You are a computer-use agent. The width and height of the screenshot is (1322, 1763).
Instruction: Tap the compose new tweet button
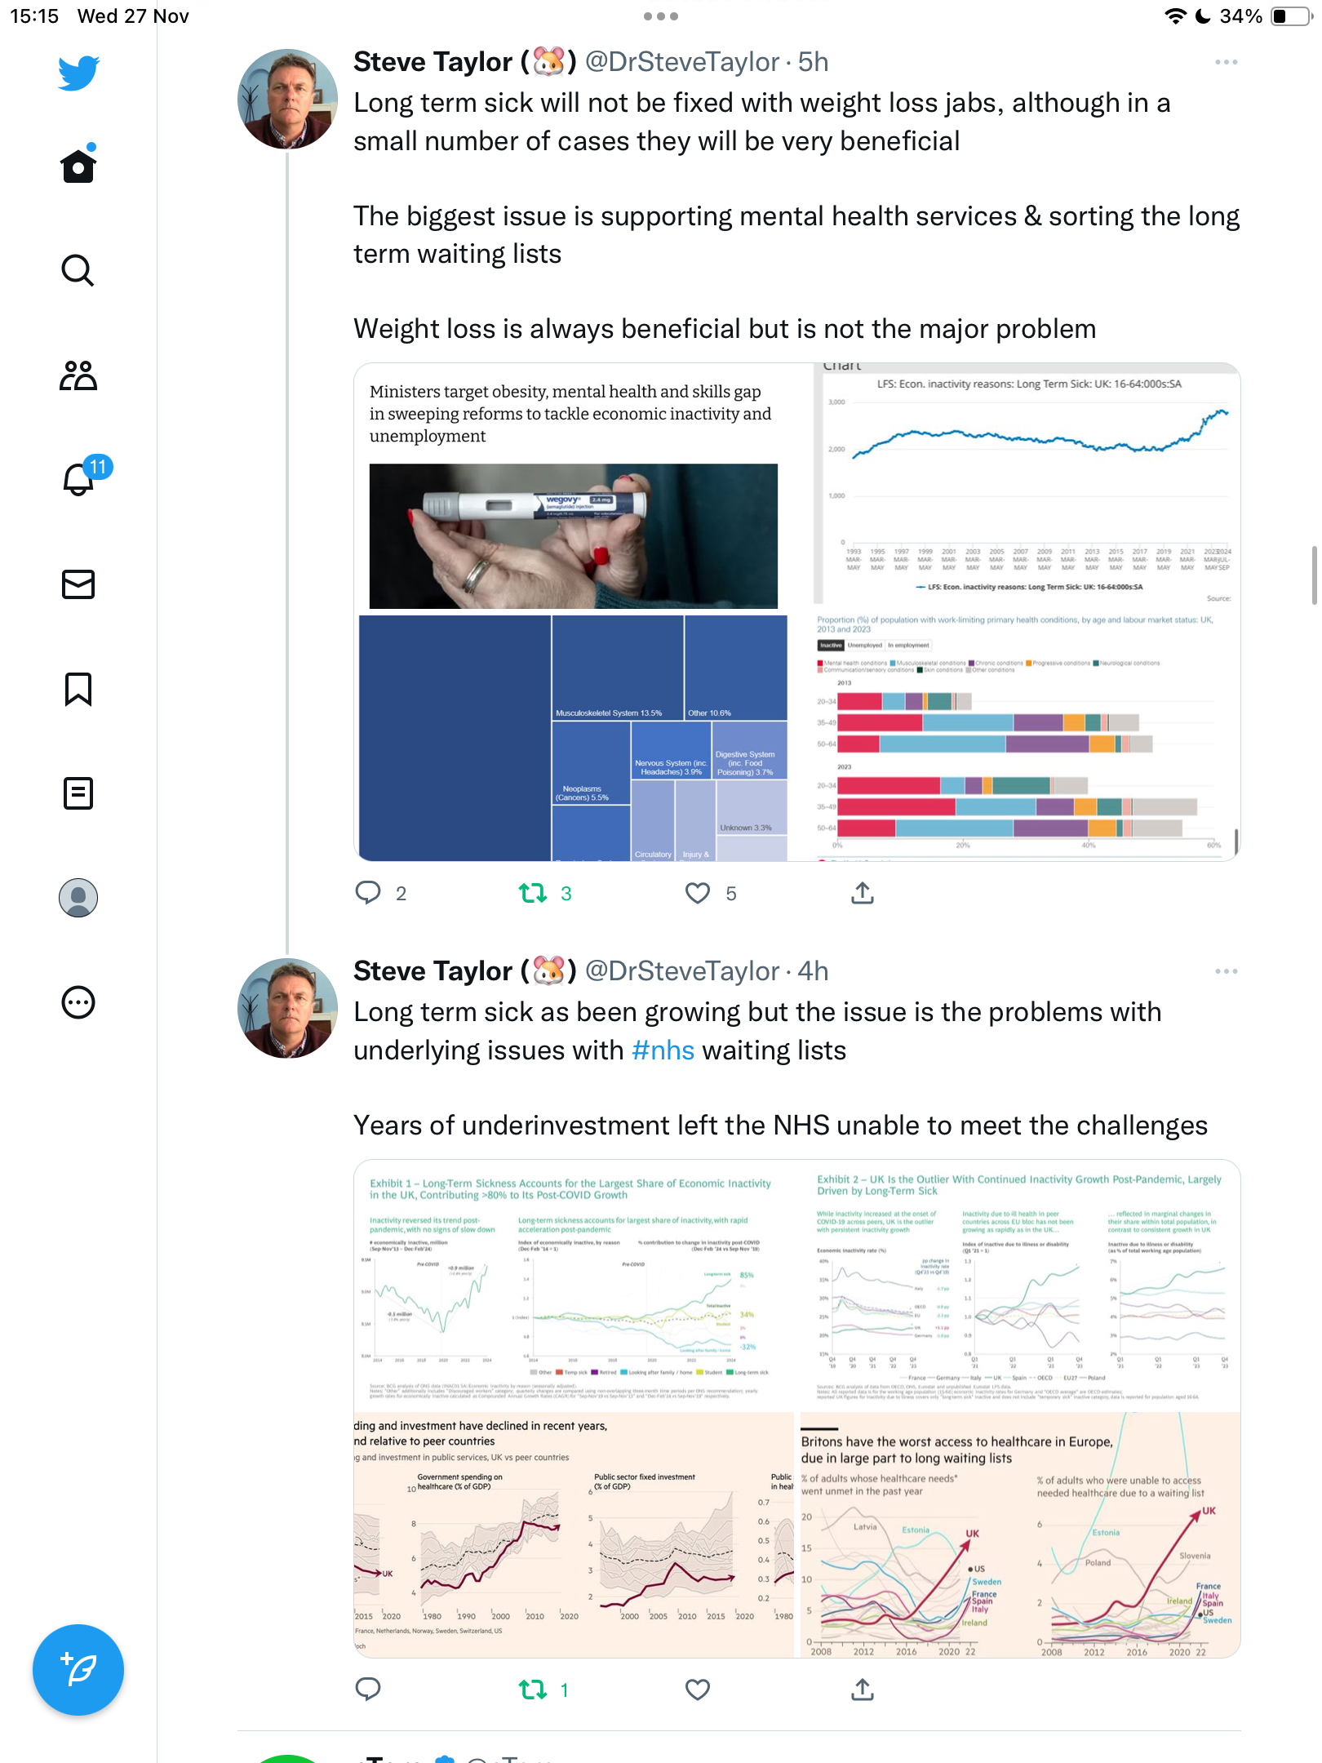tap(78, 1670)
